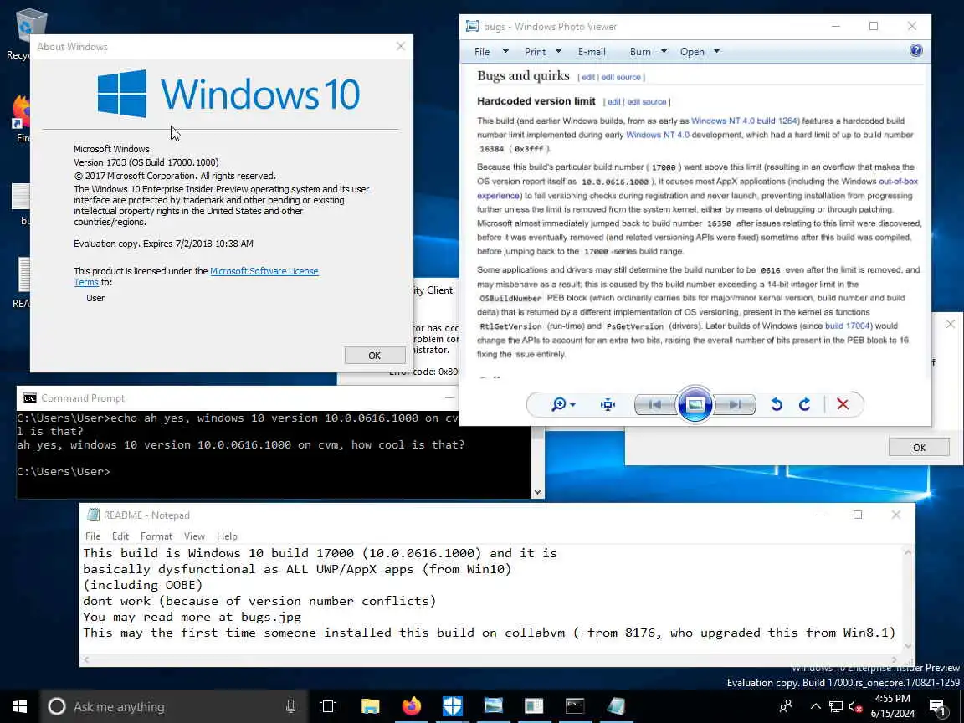Switch to Photo Viewer taskbar icon
This screenshot has height=723, width=964.
(x=493, y=706)
